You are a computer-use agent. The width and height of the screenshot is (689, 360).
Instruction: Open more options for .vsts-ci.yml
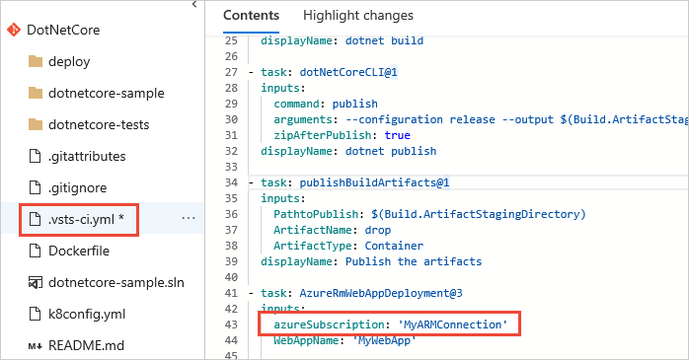point(189,218)
